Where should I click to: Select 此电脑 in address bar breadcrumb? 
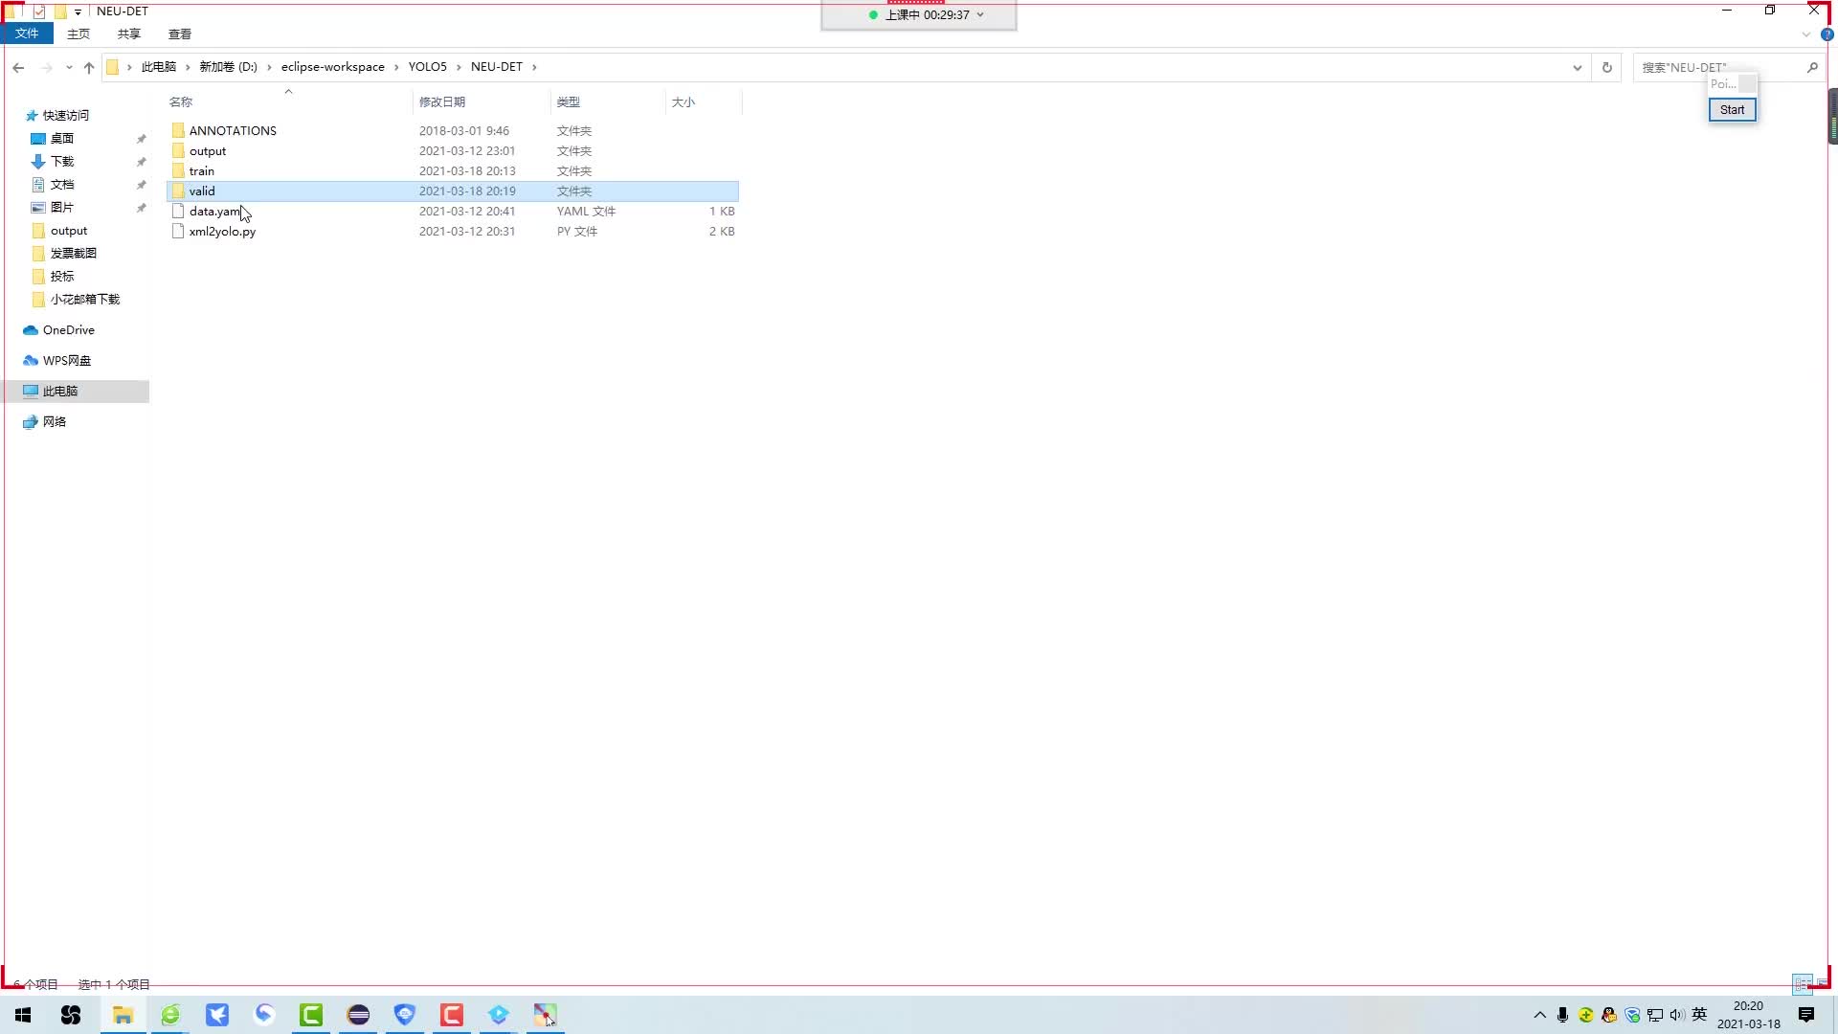point(159,67)
